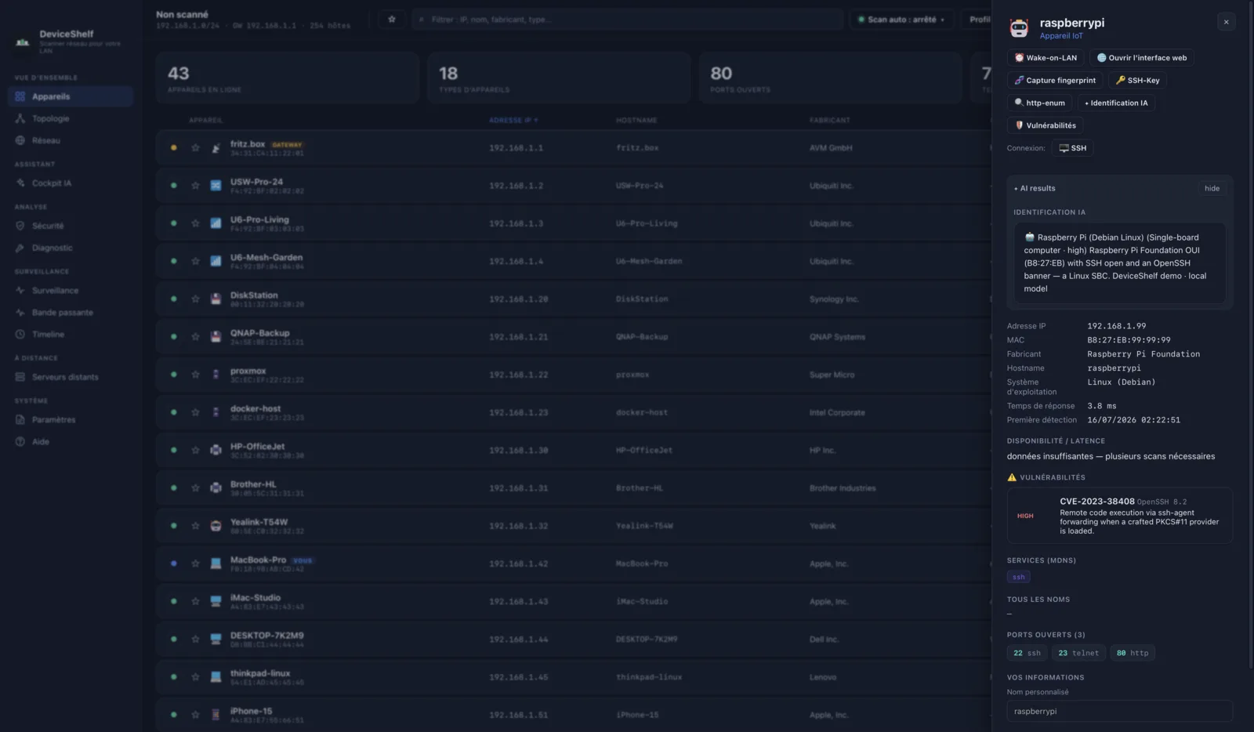1254x732 pixels.
Task: Click the 18 types d'appareils card
Action: tap(559, 78)
